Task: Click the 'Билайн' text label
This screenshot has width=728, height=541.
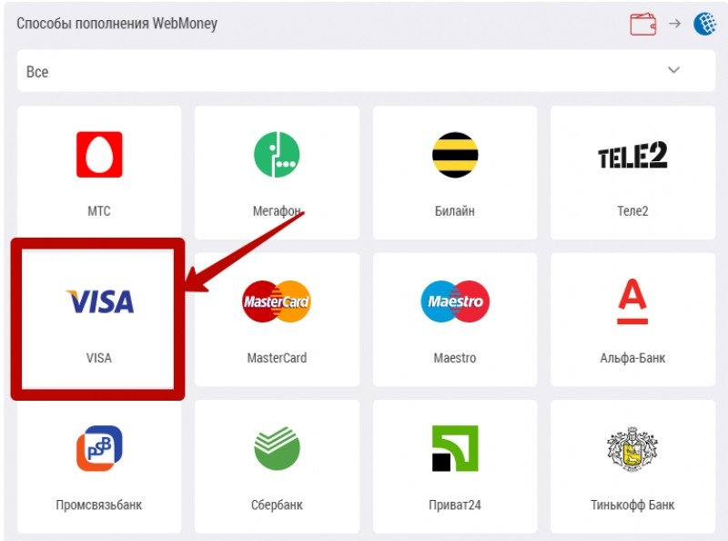Action: click(454, 211)
